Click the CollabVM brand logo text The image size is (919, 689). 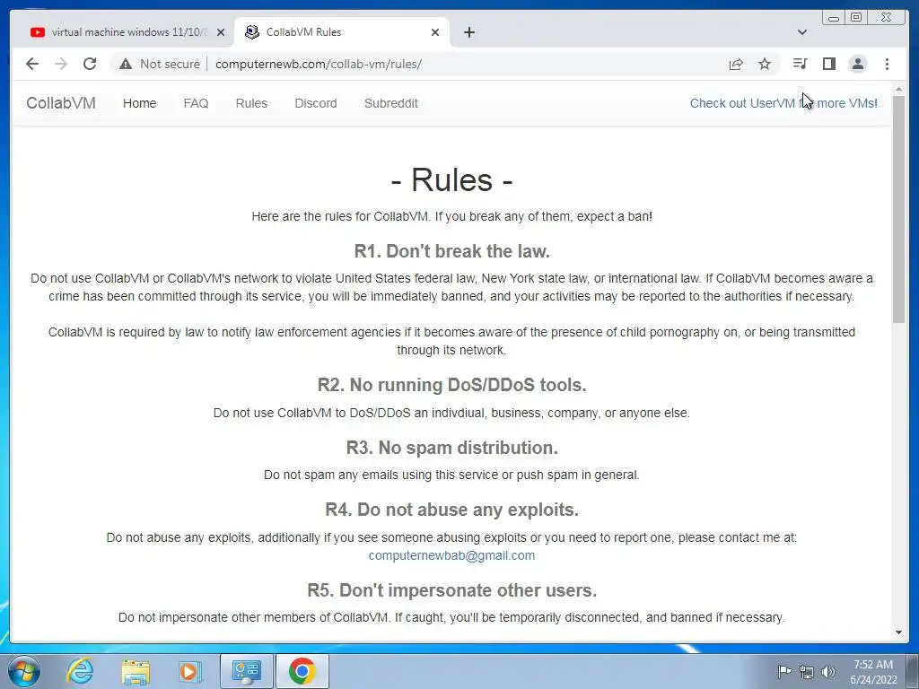[61, 103]
